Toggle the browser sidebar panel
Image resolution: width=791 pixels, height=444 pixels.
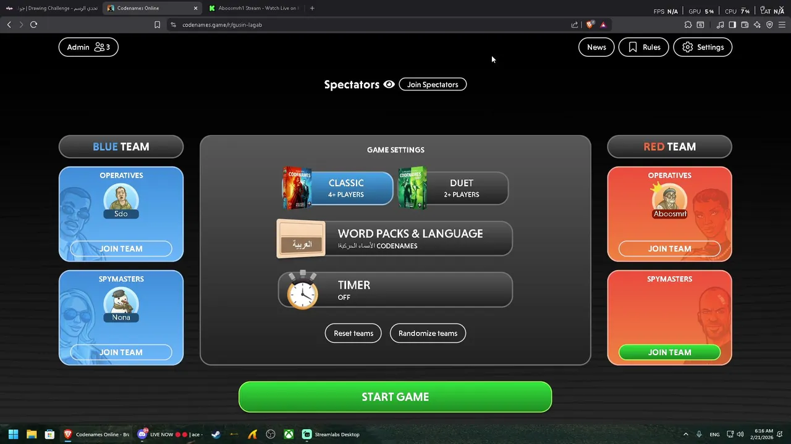[732, 25]
